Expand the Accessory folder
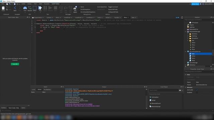214x120 pixels. click(x=188, y=34)
